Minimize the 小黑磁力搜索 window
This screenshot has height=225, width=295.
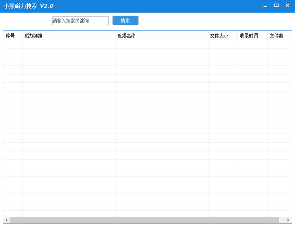pos(265,6)
